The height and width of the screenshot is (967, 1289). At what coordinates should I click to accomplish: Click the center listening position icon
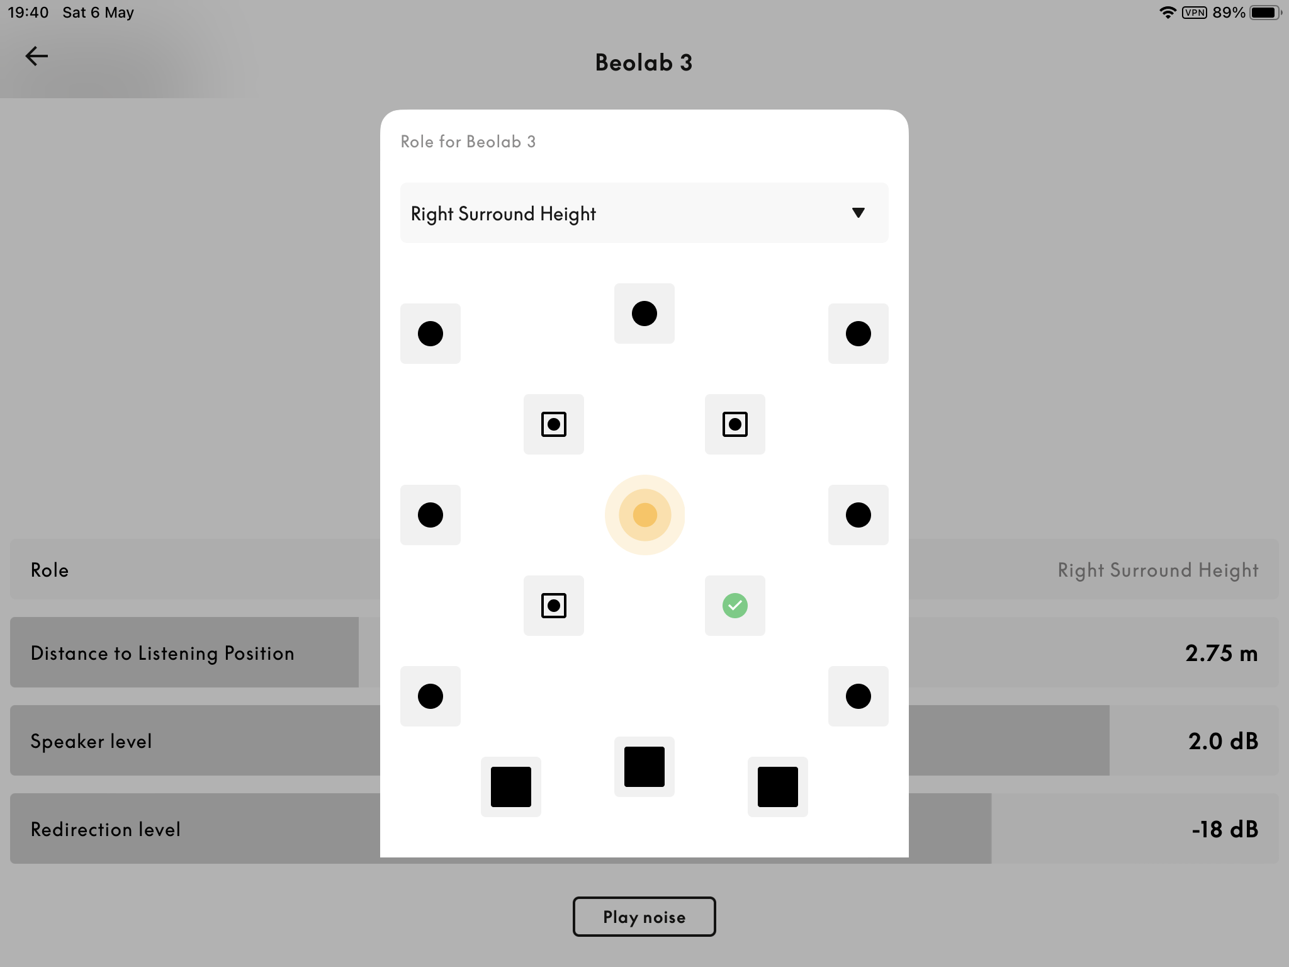[x=644, y=515]
